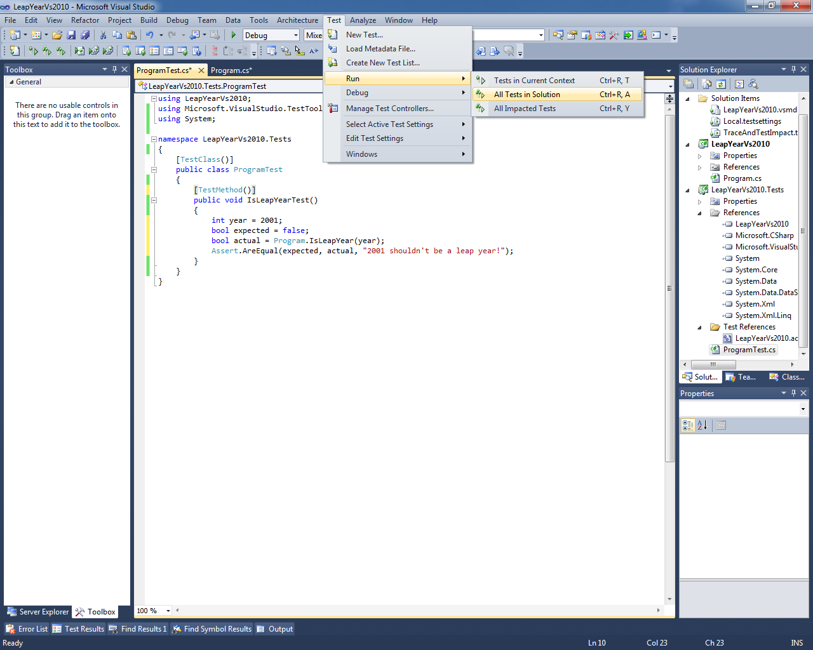Click the Start Debugging green play icon
The height and width of the screenshot is (650, 813).
234,36
